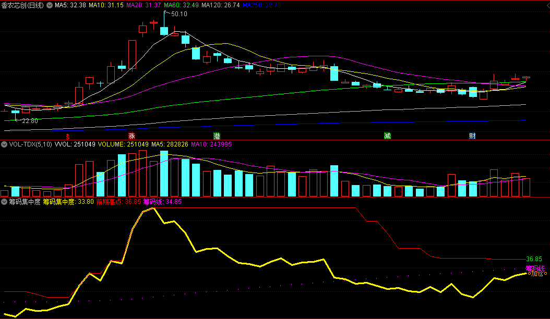
Task: Select the MA5: 32.38 indicator label
Action: pyautogui.click(x=70, y=5)
